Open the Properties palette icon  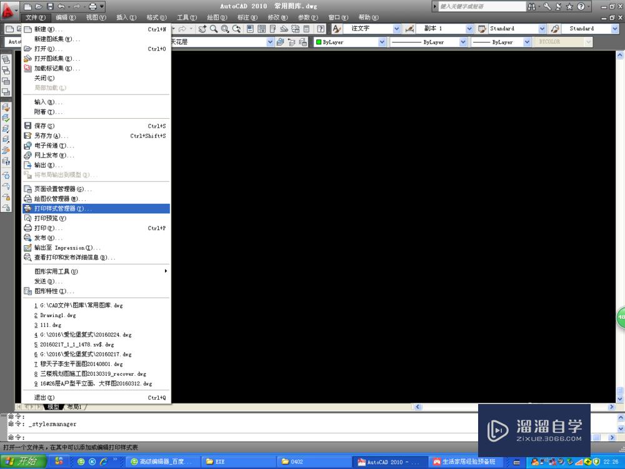(251, 29)
